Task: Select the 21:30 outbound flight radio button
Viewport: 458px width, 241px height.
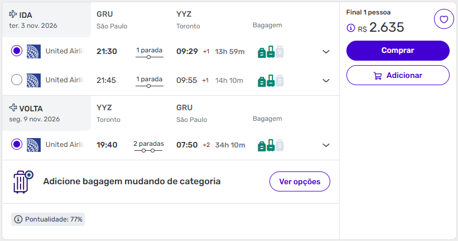Action: [x=17, y=51]
